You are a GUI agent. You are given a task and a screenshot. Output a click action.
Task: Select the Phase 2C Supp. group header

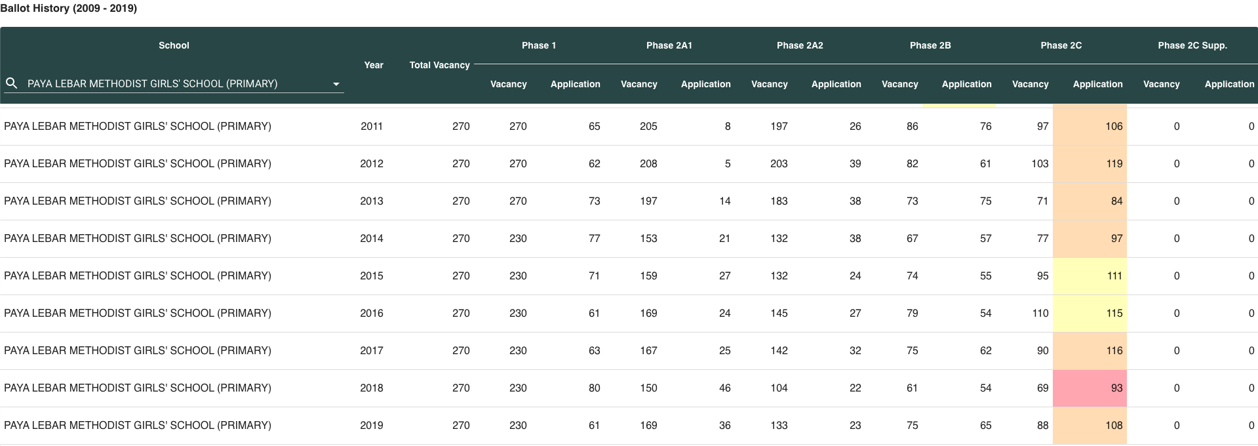pos(1192,45)
